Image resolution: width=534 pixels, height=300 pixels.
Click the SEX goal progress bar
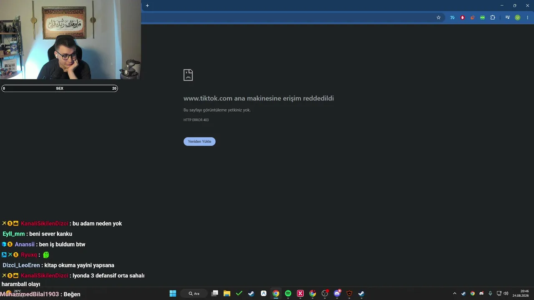60,88
